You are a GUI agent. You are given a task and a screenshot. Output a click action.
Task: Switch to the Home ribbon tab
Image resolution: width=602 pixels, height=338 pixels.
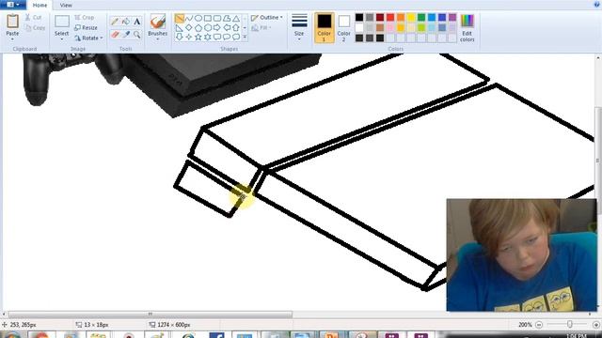pos(40,6)
